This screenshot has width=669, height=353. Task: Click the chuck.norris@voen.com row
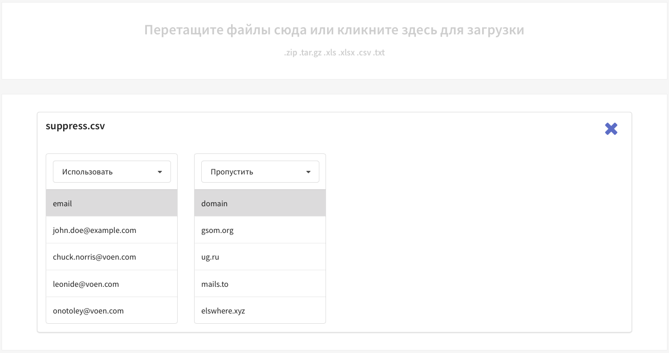pos(112,257)
